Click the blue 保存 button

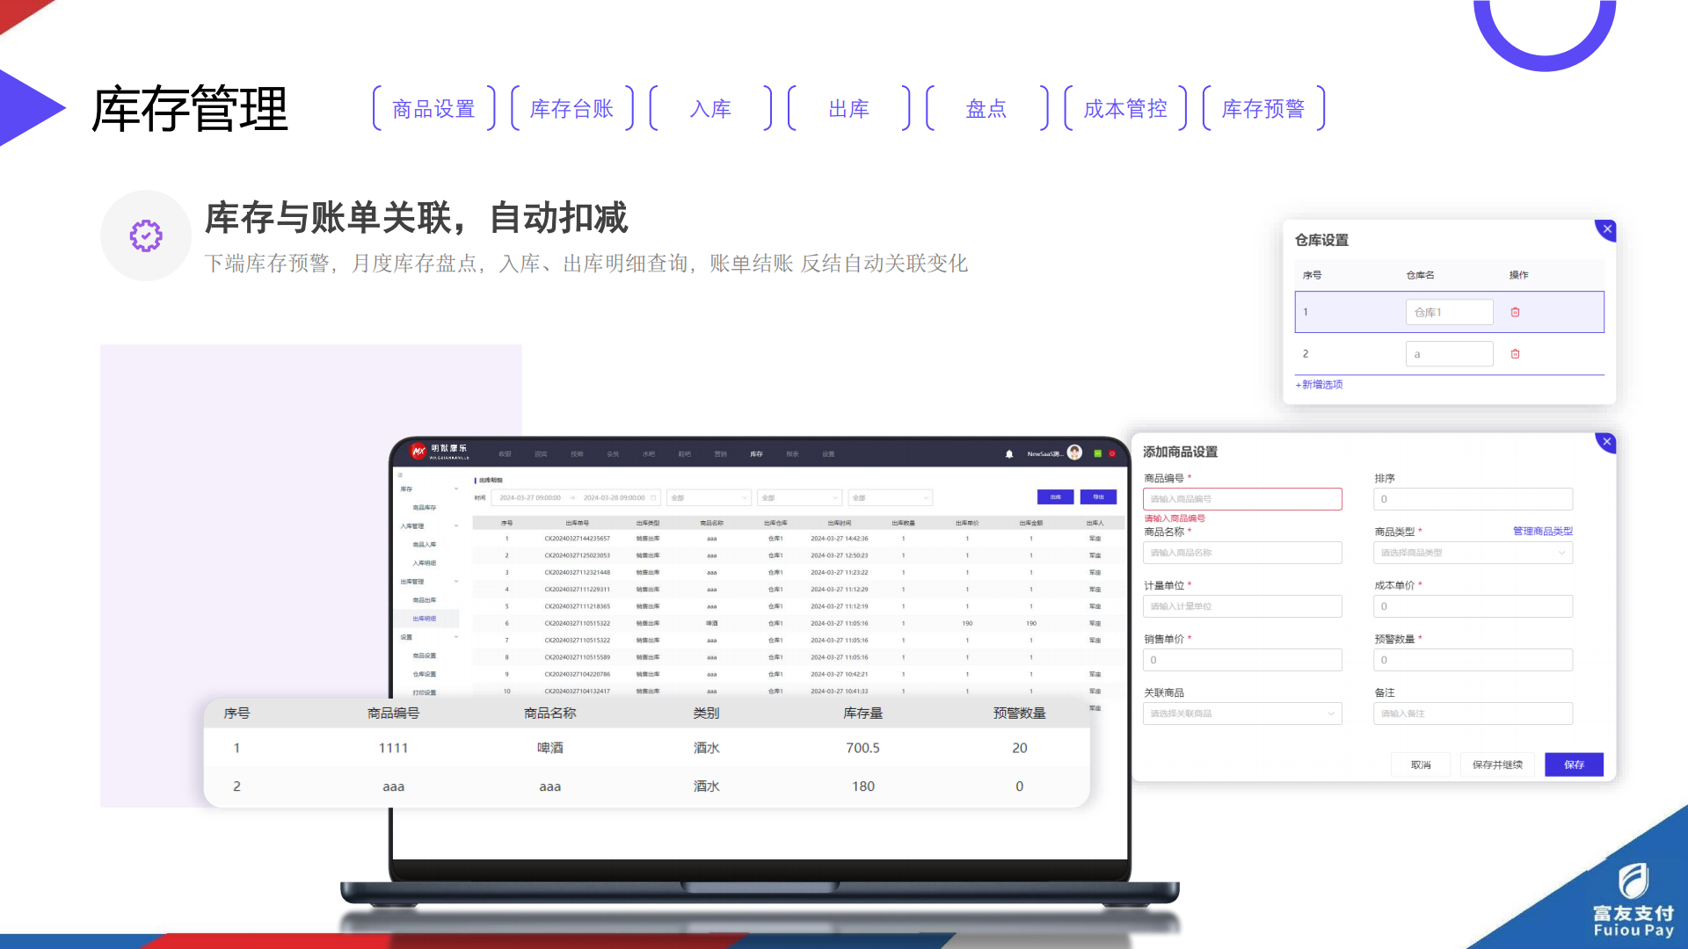tap(1574, 764)
